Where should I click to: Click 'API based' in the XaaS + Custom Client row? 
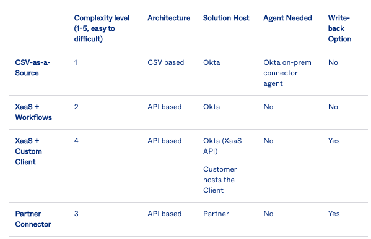165,141
